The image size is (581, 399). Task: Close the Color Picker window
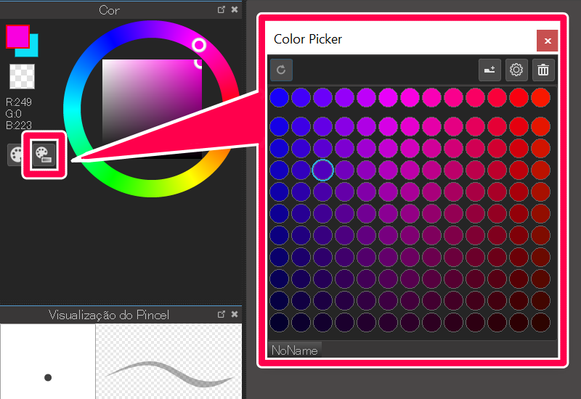(x=548, y=41)
